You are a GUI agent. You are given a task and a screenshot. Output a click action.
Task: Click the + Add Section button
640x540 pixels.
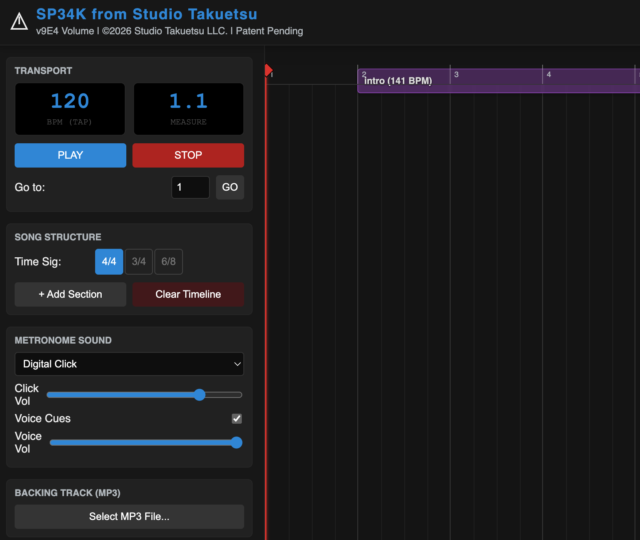tap(70, 295)
